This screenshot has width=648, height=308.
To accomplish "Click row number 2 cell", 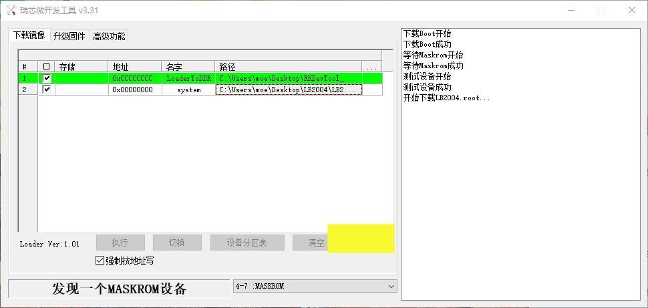I will tap(28, 90).
